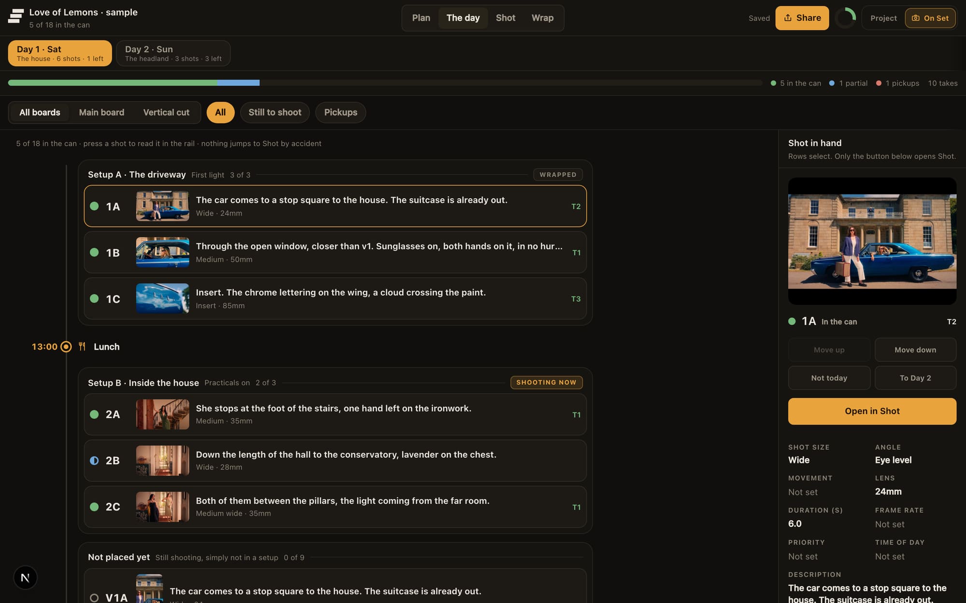
Task: Click the 1C chrome lettering thumbnail
Action: tap(162, 299)
